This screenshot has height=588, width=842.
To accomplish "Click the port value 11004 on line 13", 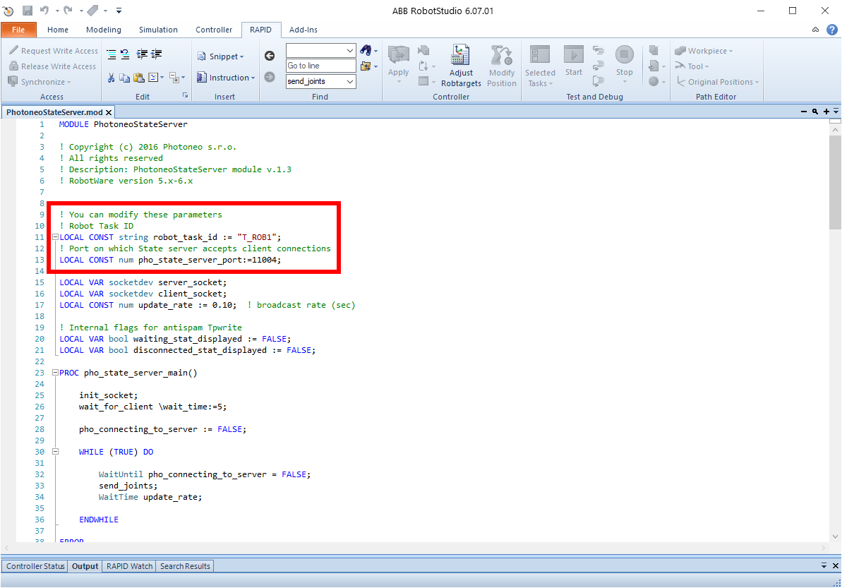I will (264, 259).
